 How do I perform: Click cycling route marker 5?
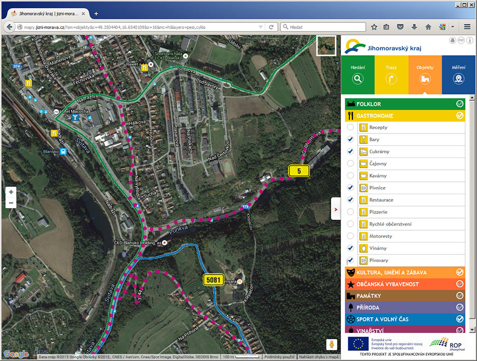(x=299, y=171)
